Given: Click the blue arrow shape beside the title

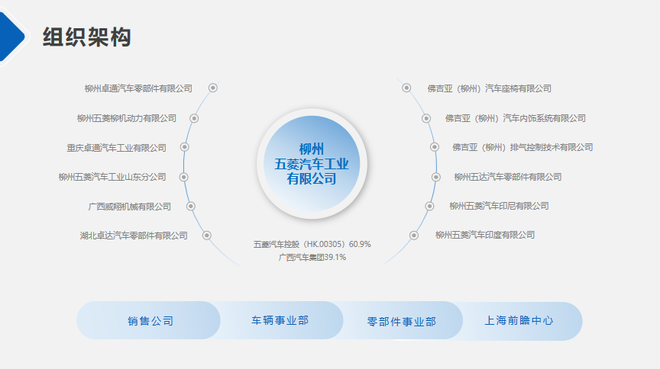Looking at the screenshot, I should (x=11, y=34).
